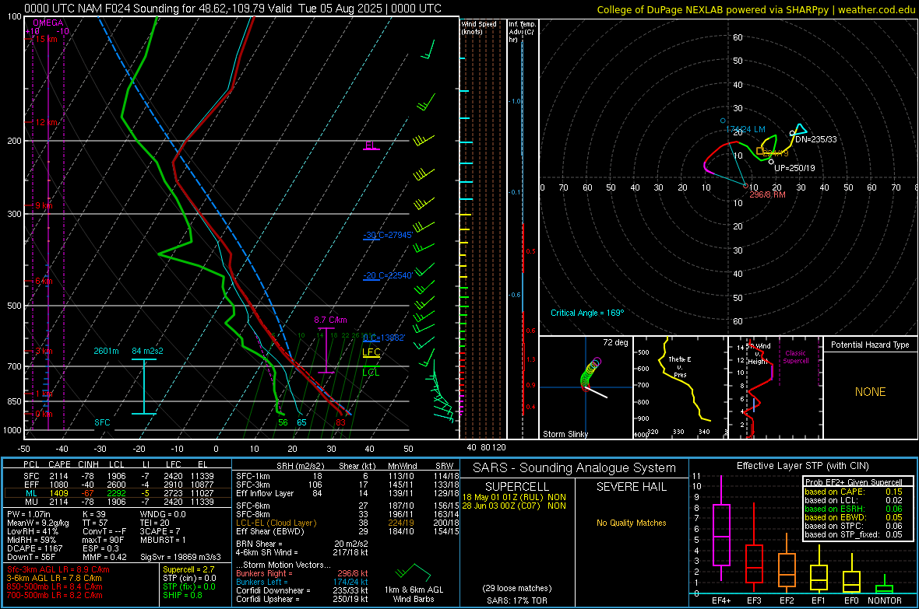Click the Theta-E v. Pres inset title
The height and width of the screenshot is (609, 919).
(680, 367)
